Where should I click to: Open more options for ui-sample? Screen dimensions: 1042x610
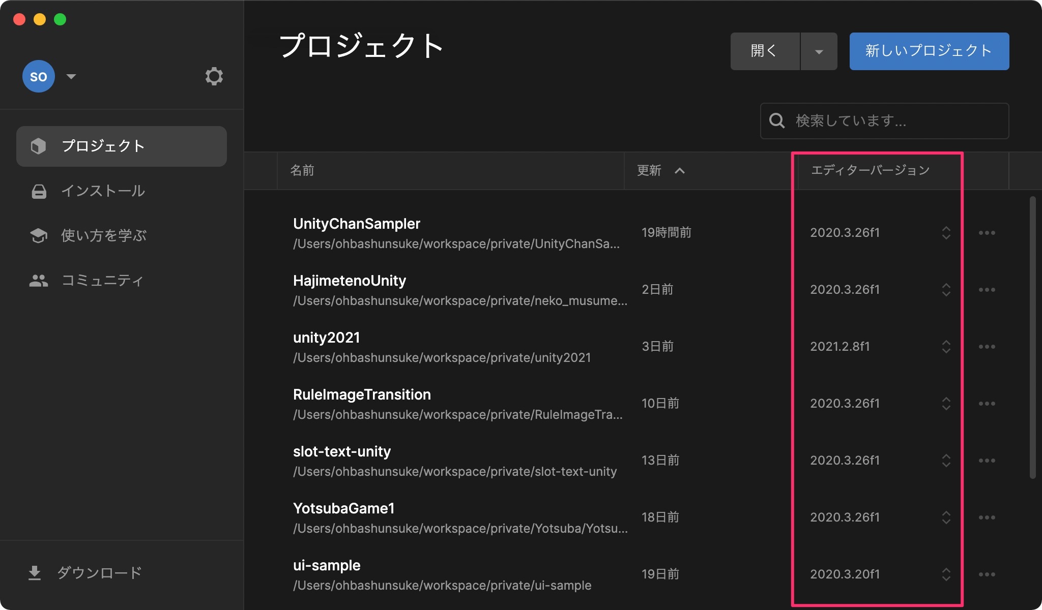pyautogui.click(x=987, y=574)
